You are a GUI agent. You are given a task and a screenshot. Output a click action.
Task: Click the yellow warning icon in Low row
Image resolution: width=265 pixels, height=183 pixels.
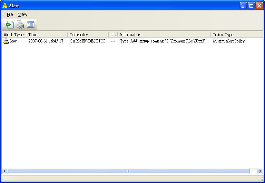tap(6, 41)
